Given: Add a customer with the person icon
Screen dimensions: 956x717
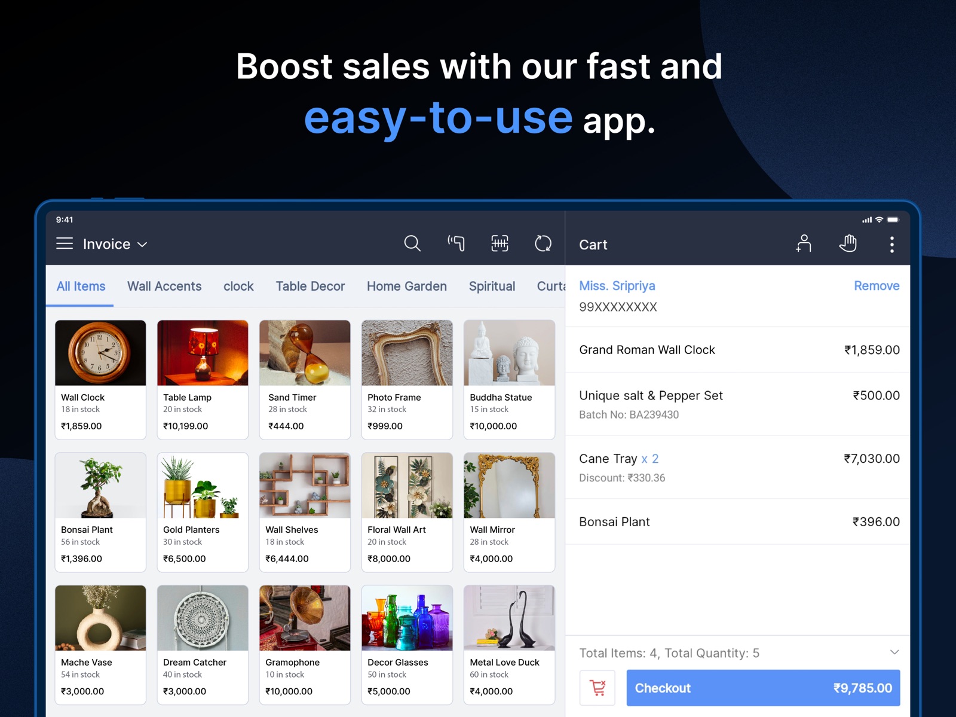Looking at the screenshot, I should click(x=804, y=243).
